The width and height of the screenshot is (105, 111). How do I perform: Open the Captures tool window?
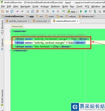pyautogui.click(x=2, y=44)
